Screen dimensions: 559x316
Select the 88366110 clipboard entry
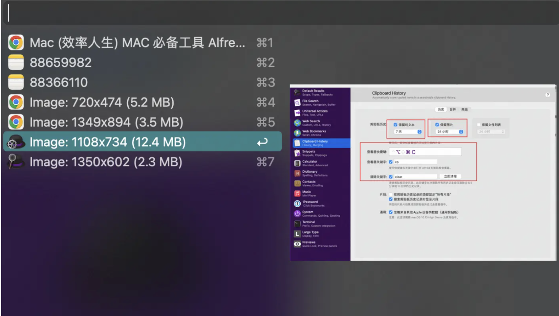[142, 82]
